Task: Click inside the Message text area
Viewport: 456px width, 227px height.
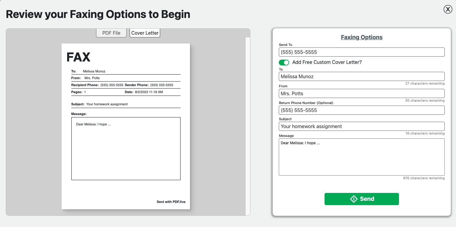Action: pos(361,157)
